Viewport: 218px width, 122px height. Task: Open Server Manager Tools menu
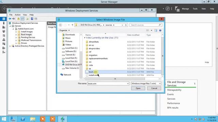point(195,9)
